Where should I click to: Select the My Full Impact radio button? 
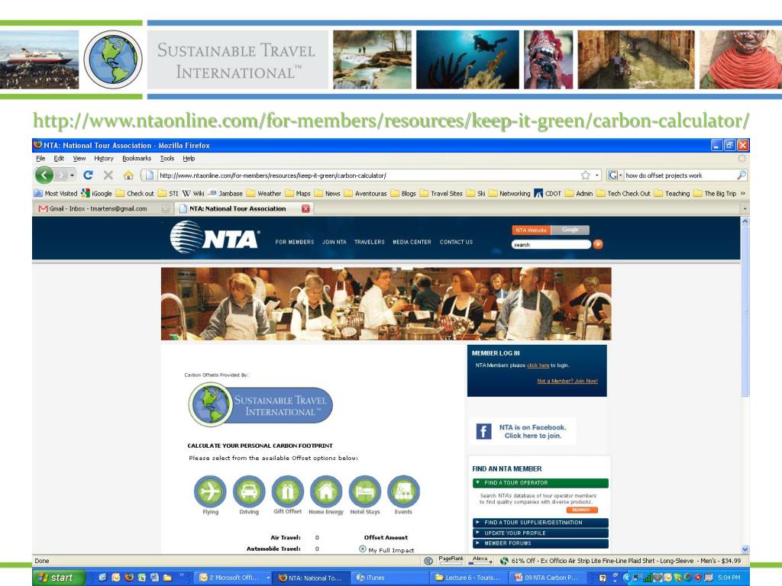click(363, 549)
